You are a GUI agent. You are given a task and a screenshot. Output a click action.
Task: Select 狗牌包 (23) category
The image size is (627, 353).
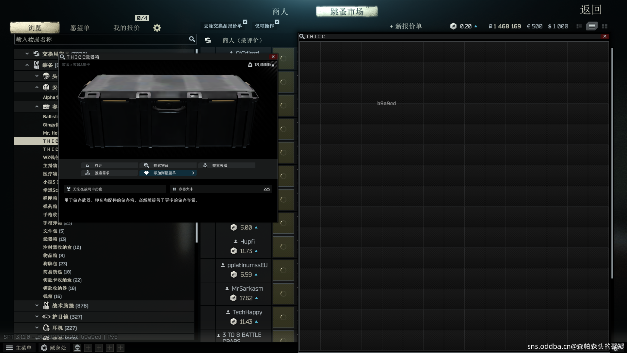coord(55,263)
